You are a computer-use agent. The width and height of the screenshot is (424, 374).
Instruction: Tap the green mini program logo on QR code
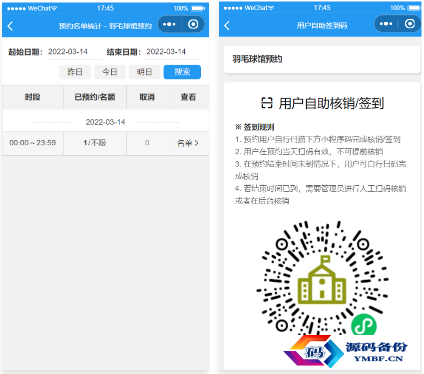(364, 326)
